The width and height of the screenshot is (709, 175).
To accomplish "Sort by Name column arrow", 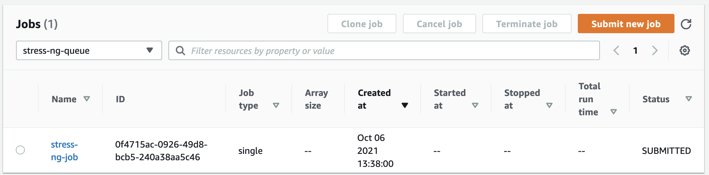I will click(x=87, y=99).
